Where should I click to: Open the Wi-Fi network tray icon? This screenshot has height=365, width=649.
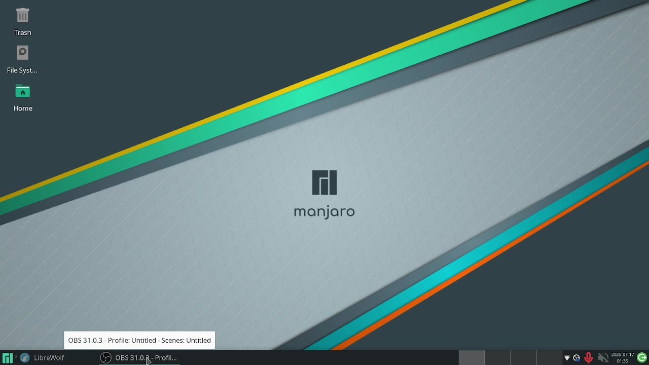click(567, 358)
